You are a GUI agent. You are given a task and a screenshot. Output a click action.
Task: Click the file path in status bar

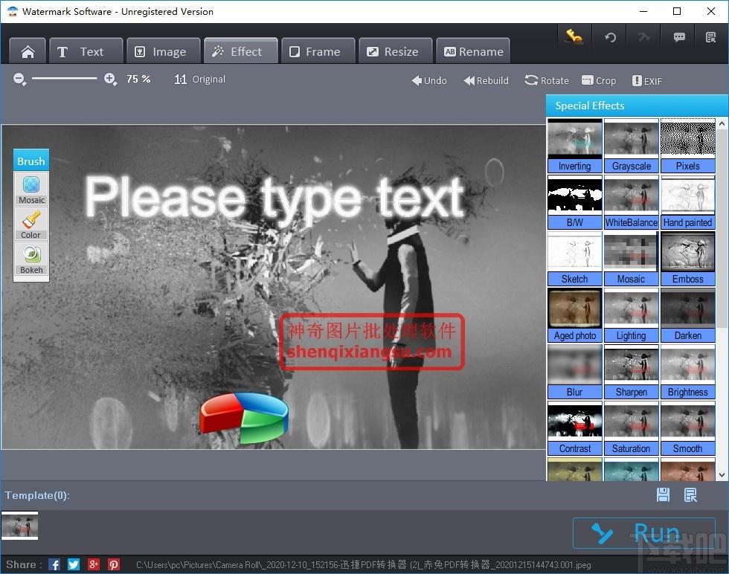(363, 564)
